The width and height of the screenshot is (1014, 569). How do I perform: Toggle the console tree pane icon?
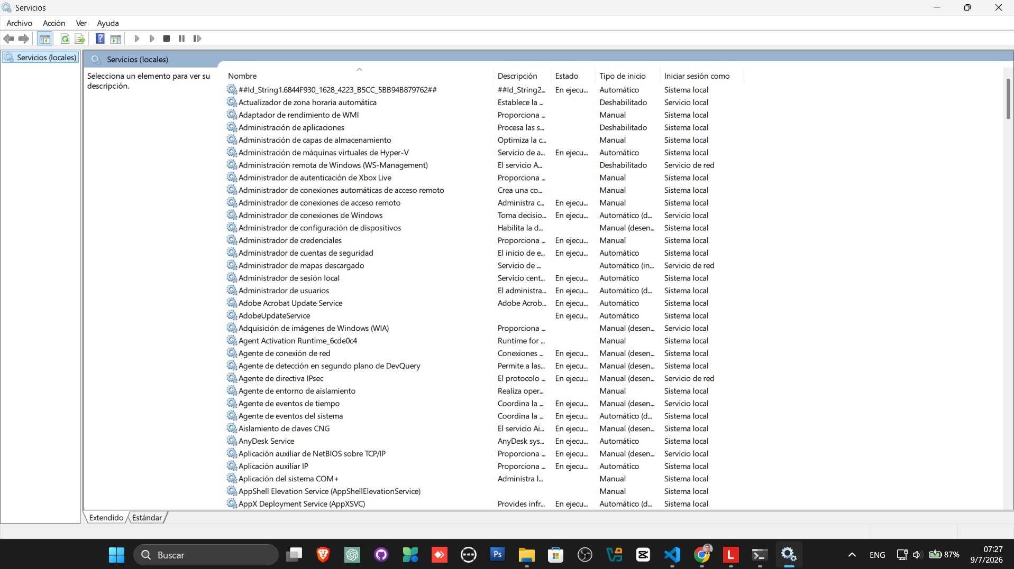click(45, 39)
